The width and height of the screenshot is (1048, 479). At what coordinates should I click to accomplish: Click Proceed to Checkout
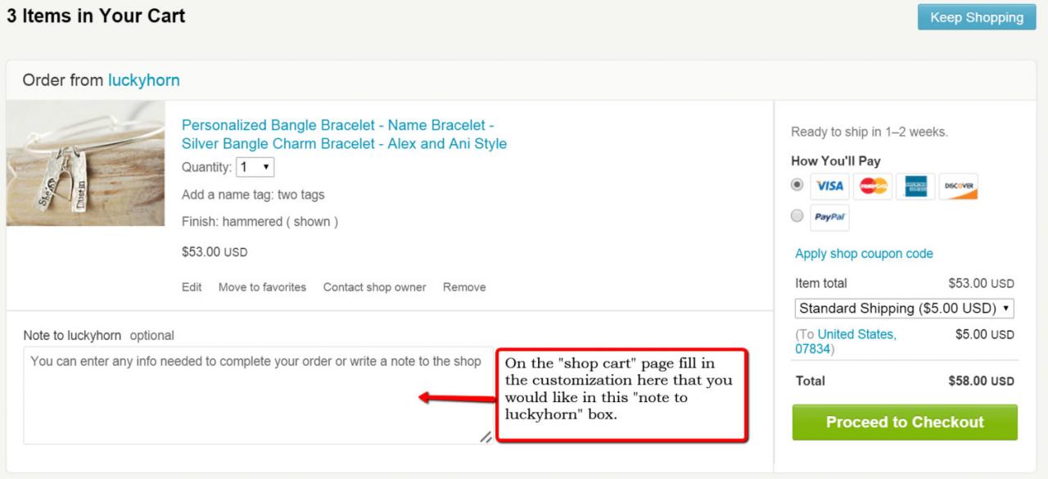[905, 423]
